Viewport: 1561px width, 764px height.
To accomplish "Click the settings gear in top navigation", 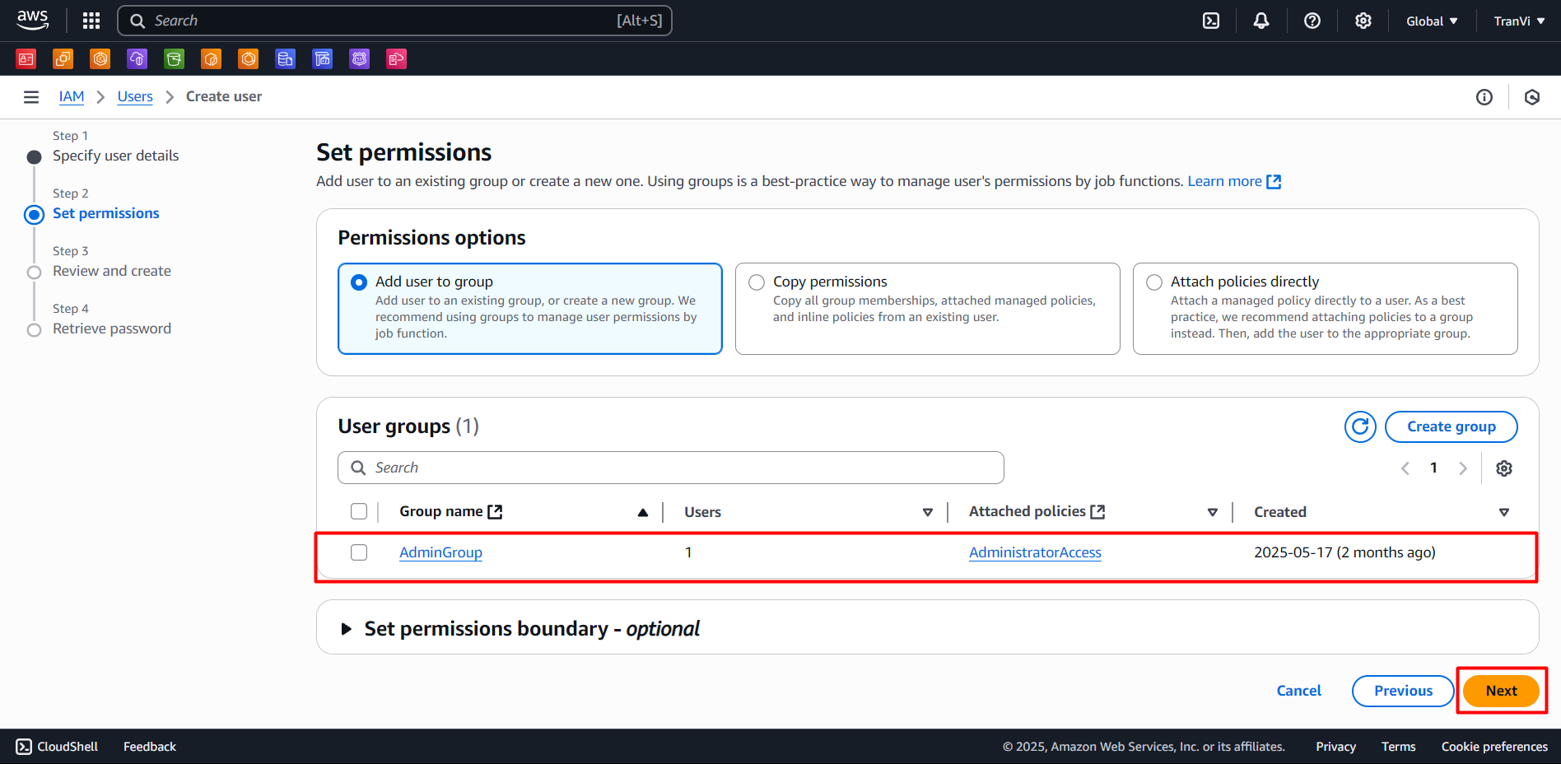I will pos(1363,21).
